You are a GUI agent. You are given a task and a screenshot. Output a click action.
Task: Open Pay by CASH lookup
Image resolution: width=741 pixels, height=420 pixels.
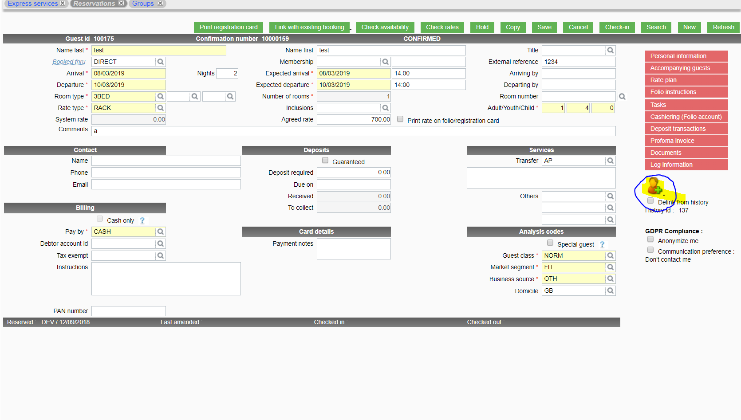click(x=161, y=232)
